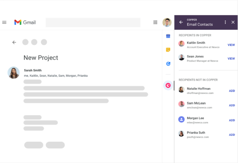Go back from the New Project email
Viewport: 238px width, 163px height.
coord(14,42)
